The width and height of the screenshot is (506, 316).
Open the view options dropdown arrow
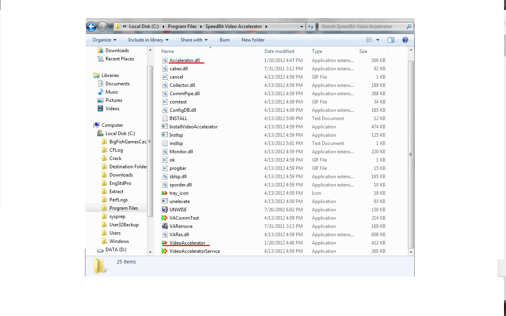point(378,40)
